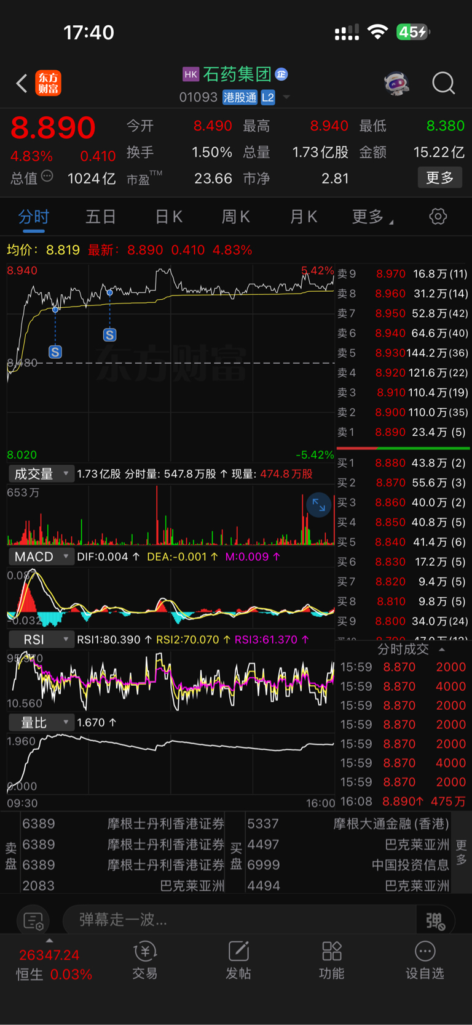The image size is (472, 1025).
Task: Expand the index bar up arrow
Action: pyautogui.click(x=49, y=941)
